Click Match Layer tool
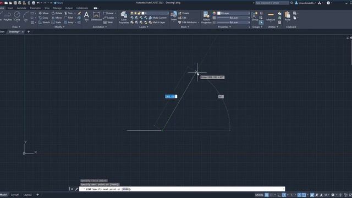352x198 pixels. click(157, 23)
